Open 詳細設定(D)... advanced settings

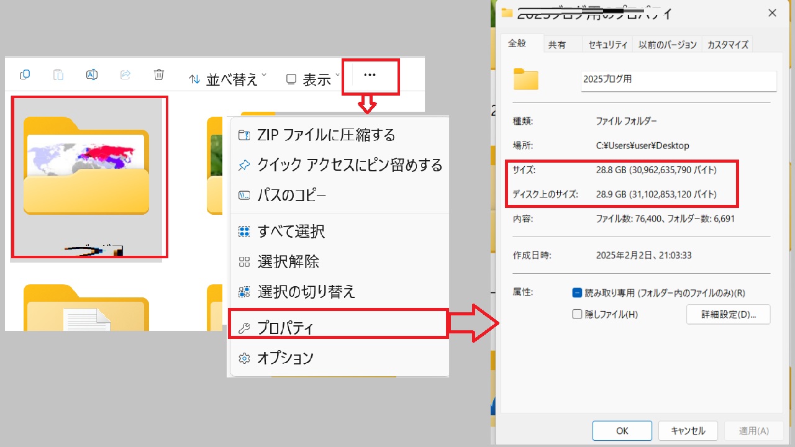click(728, 314)
